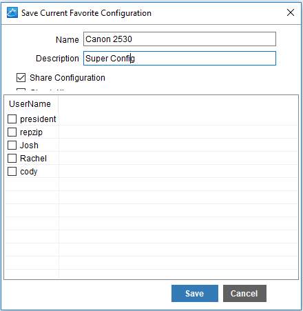Check the cody user checkbox
This screenshot has height=311, width=303.
(x=12, y=172)
